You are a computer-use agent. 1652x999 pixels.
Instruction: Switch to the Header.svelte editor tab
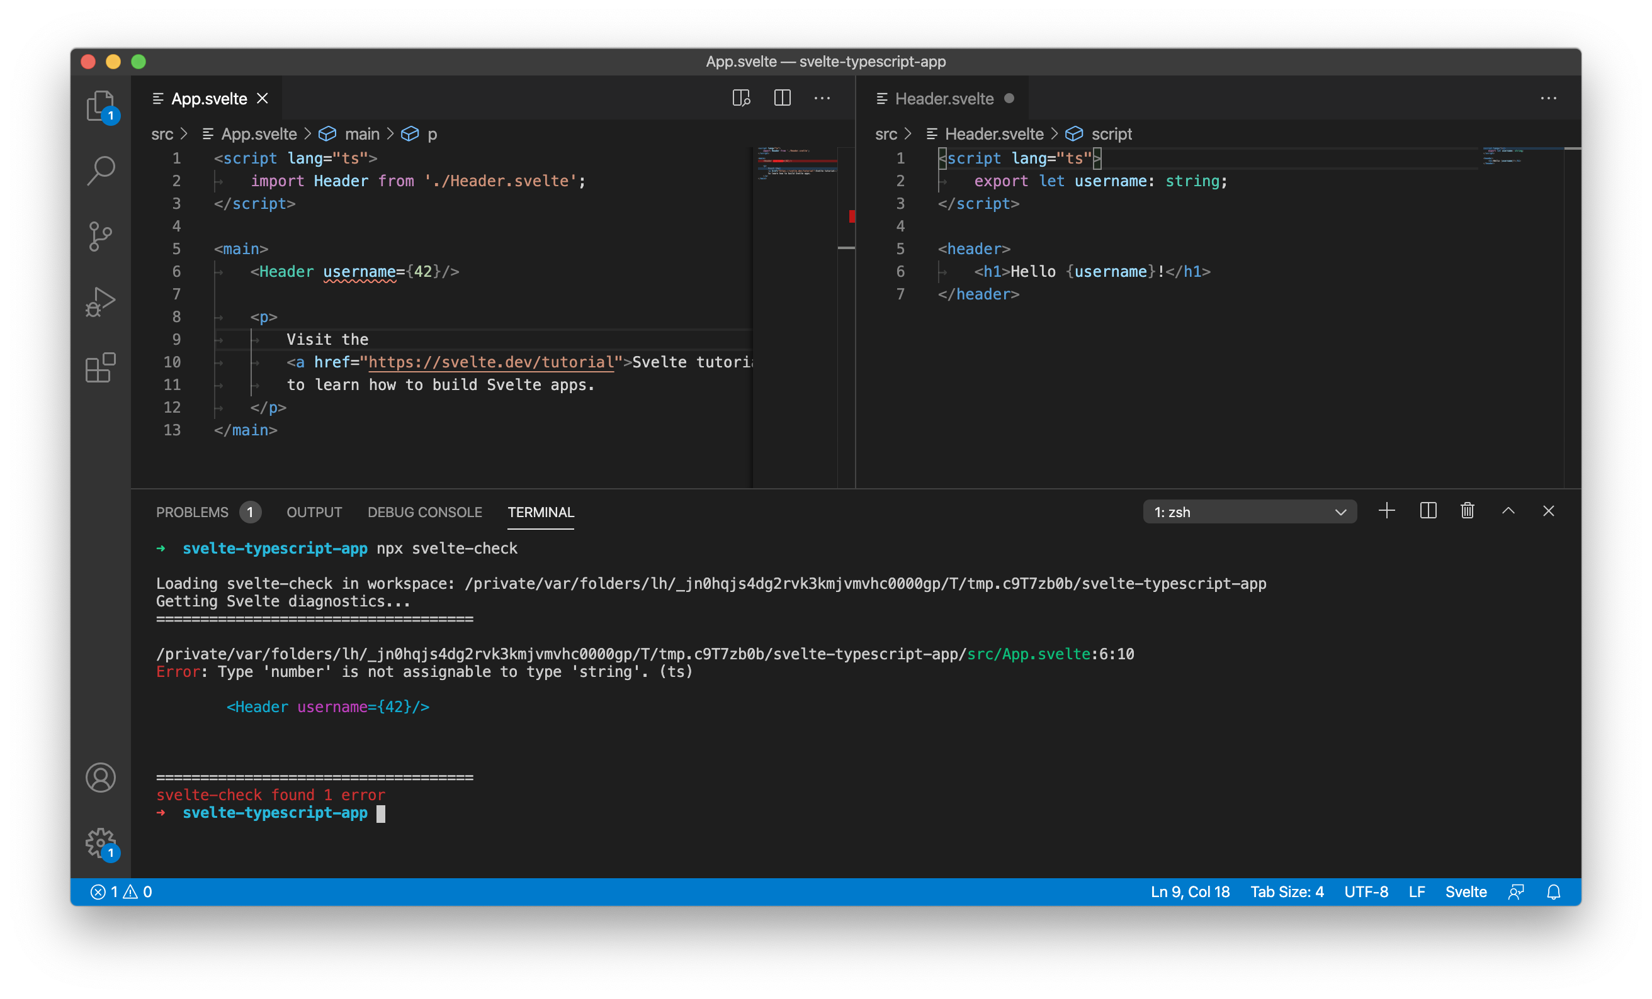[946, 98]
